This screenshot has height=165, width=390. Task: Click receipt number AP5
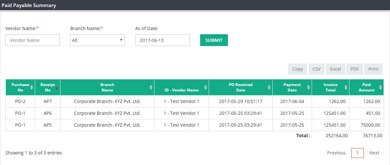(48, 125)
